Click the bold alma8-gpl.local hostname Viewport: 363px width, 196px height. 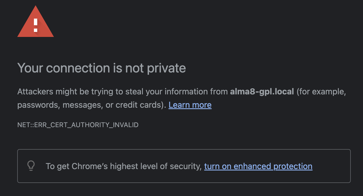[262, 92]
